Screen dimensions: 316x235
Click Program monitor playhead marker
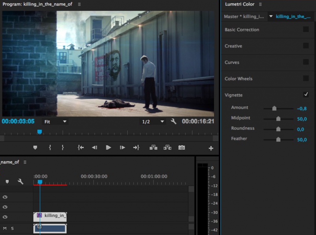(39, 132)
